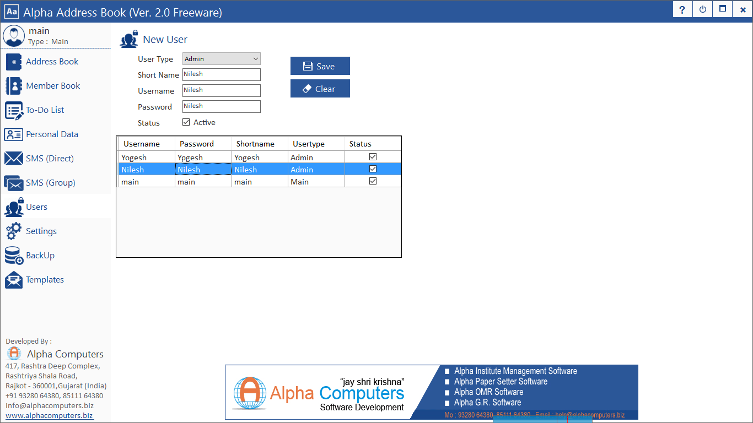The image size is (753, 423).
Task: Expand the User Type dropdown
Action: pyautogui.click(x=221, y=59)
